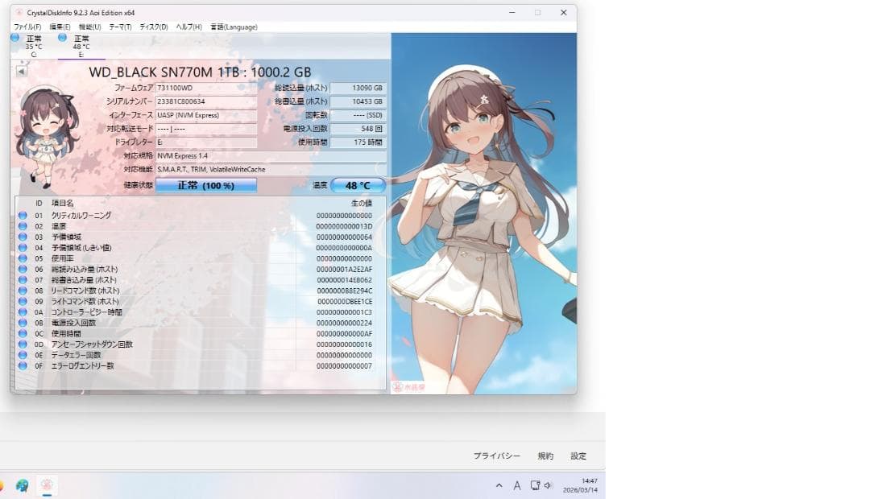
Task: Click status icon for 0F エラーログエントリー数
Action: 23,366
